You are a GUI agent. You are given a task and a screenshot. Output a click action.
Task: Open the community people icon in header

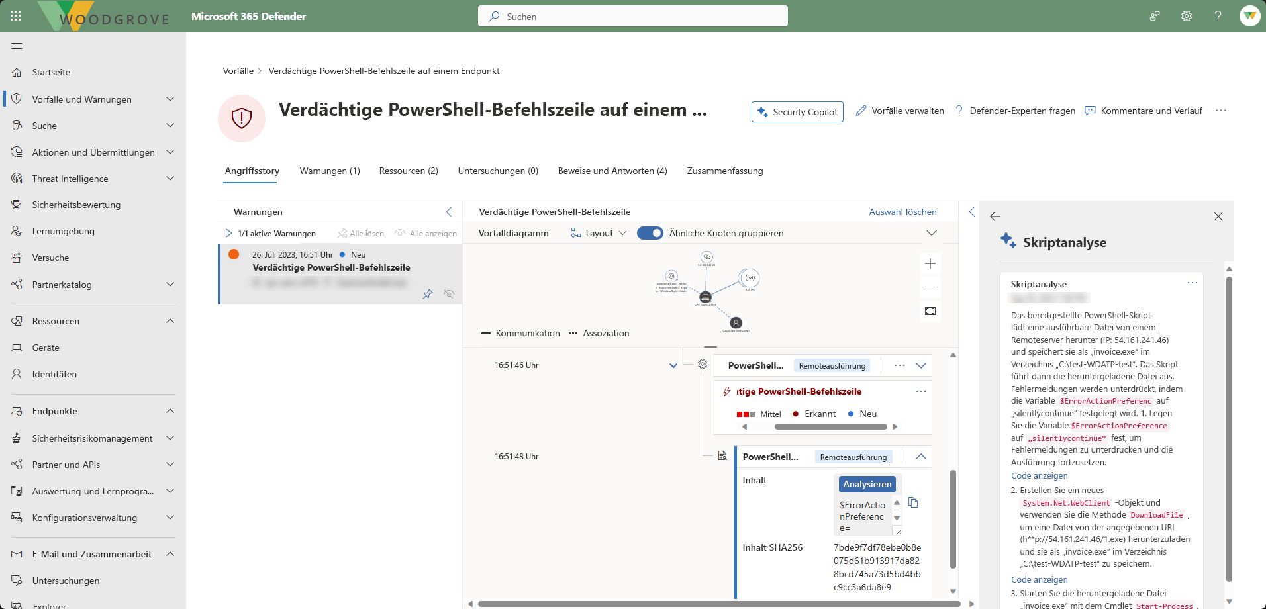pyautogui.click(x=1155, y=16)
